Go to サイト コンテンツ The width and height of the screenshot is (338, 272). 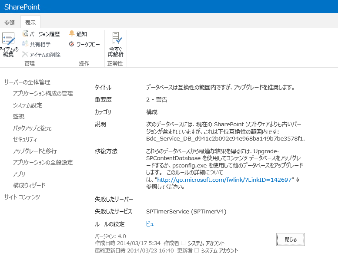[22, 197]
